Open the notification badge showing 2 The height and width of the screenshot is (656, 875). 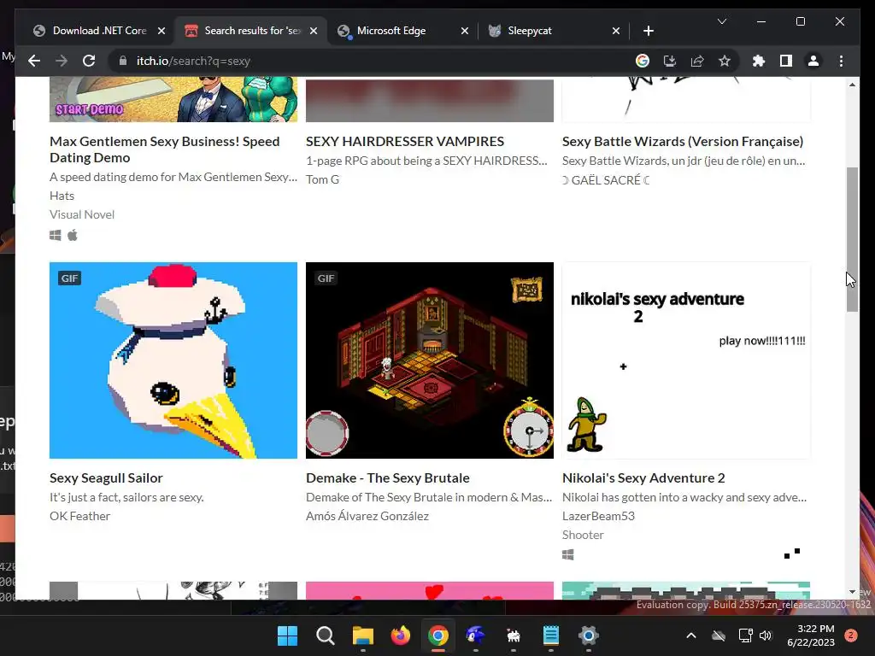tap(851, 635)
